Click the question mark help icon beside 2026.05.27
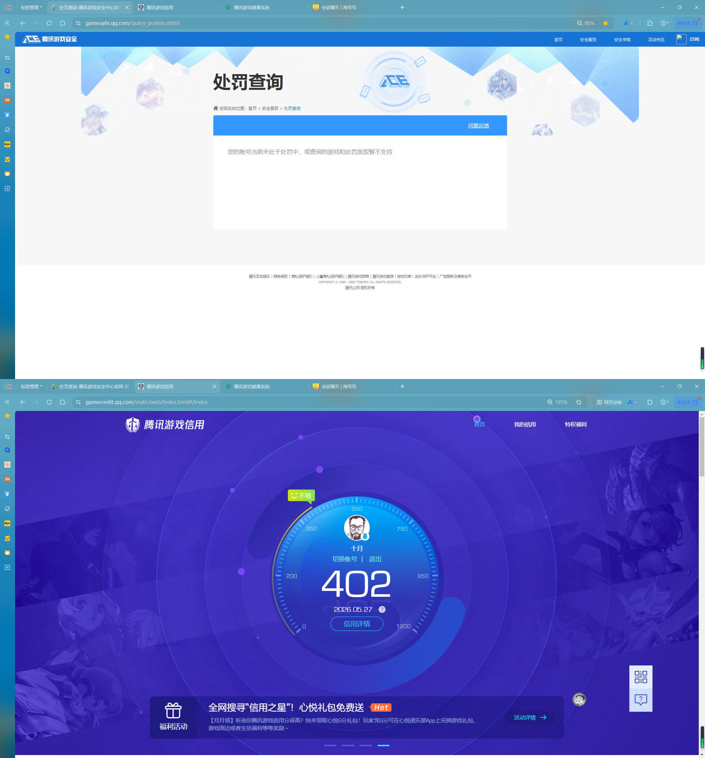 pos(382,609)
